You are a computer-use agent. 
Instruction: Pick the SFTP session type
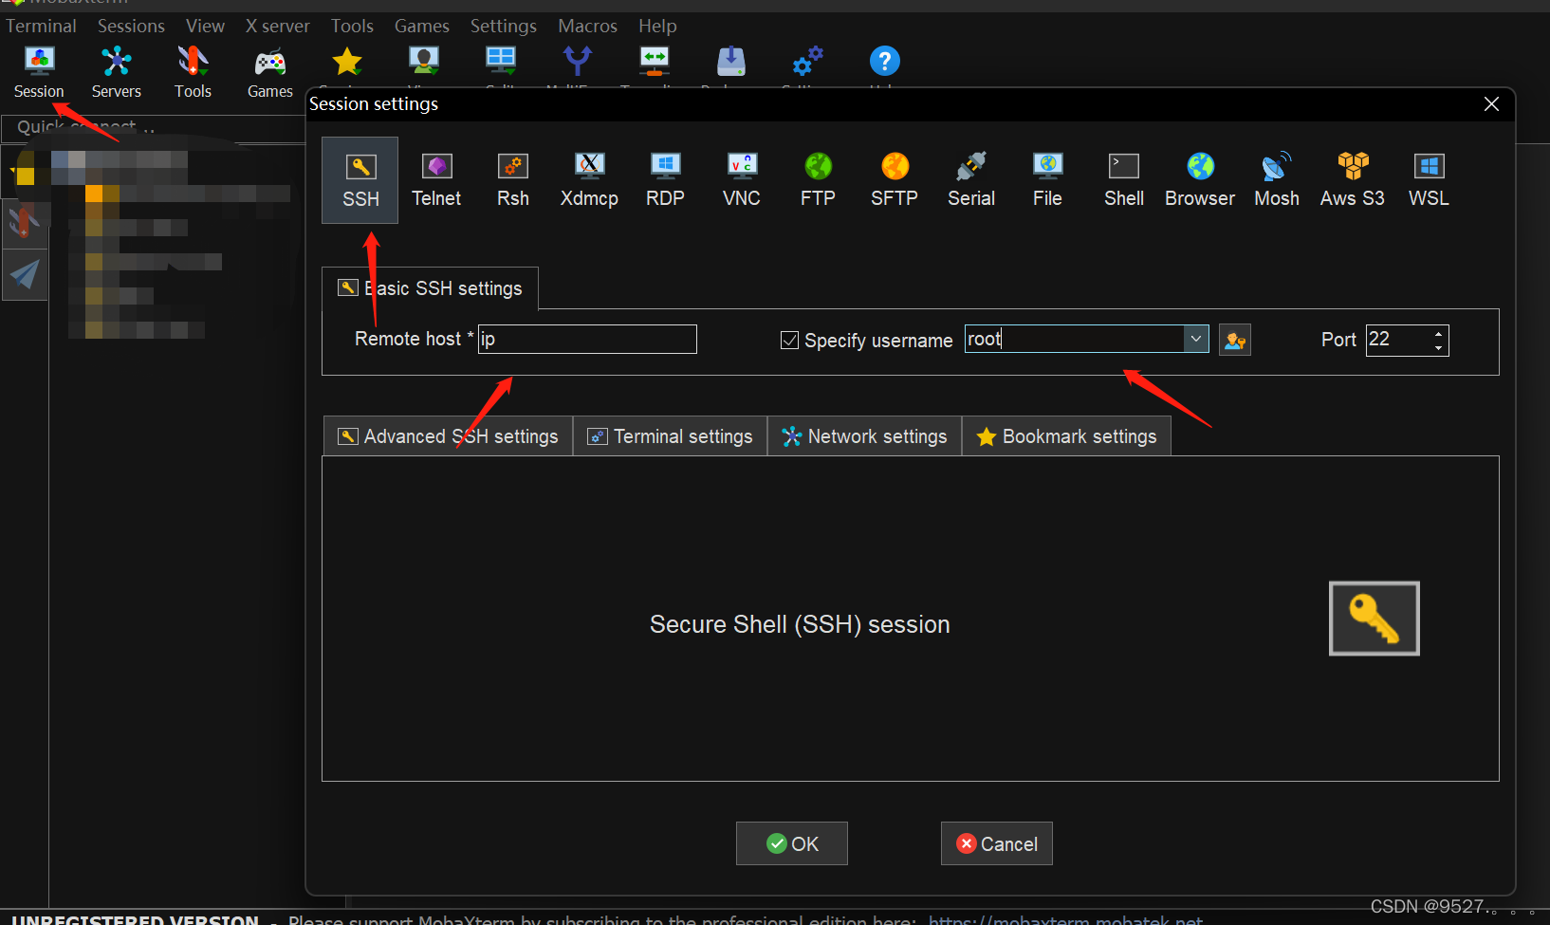pyautogui.click(x=895, y=180)
